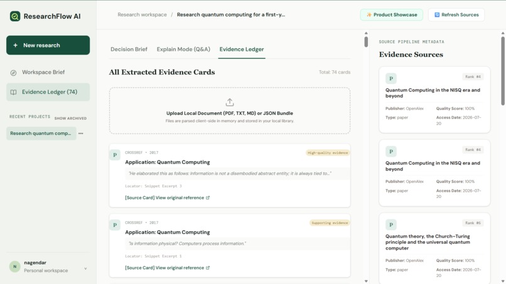Click P icon on High-quality evidence card
Image resolution: width=506 pixels, height=284 pixels.
pyautogui.click(x=115, y=155)
